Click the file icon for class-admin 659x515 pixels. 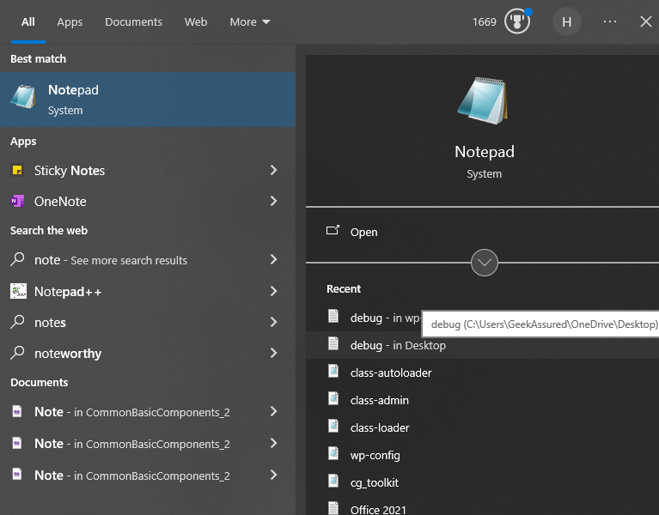(333, 398)
